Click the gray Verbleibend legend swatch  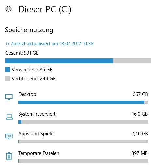(x=8, y=78)
